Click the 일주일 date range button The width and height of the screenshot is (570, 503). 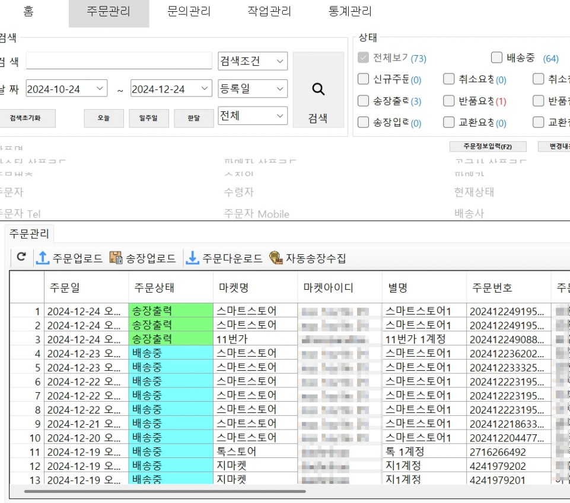point(149,118)
